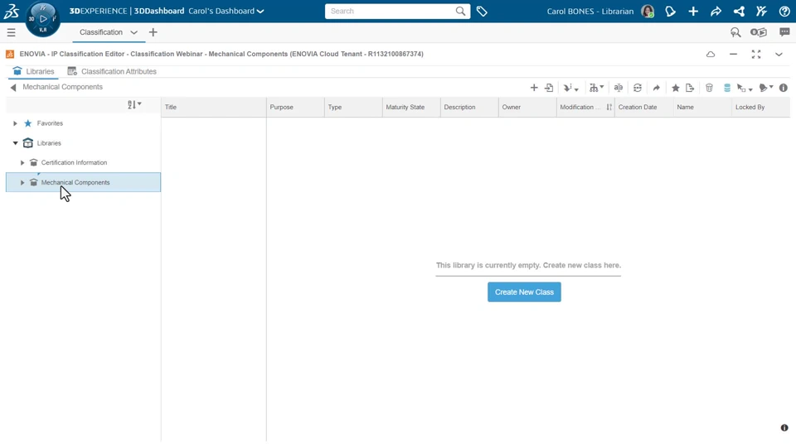796x447 pixels.
Task: Click the info icon at bottom right
Action: pyautogui.click(x=784, y=428)
